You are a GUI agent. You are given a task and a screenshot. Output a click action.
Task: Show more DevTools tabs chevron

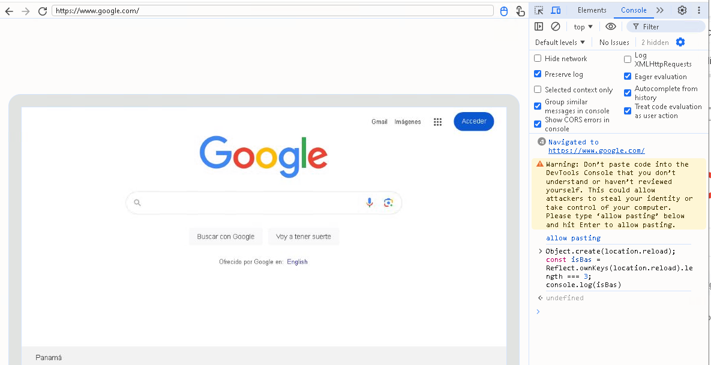click(x=660, y=10)
